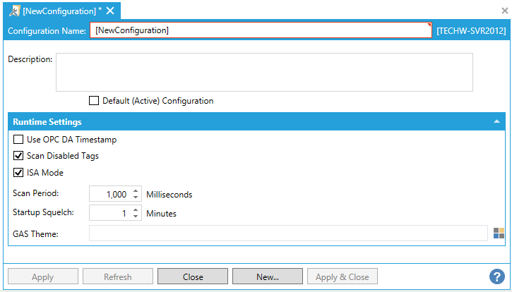Image resolution: width=512 pixels, height=292 pixels.
Task: Close the panel using top-right X
Action: tap(505, 11)
